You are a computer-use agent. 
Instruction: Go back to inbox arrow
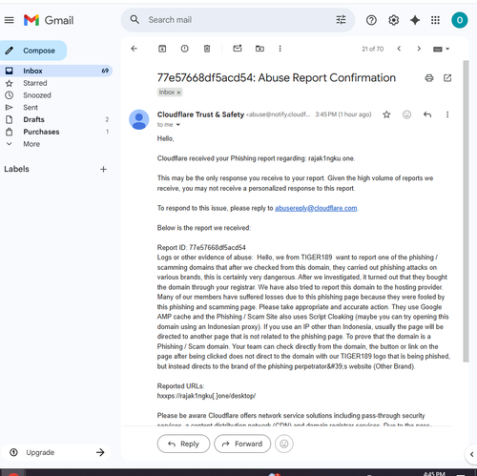[x=135, y=49]
